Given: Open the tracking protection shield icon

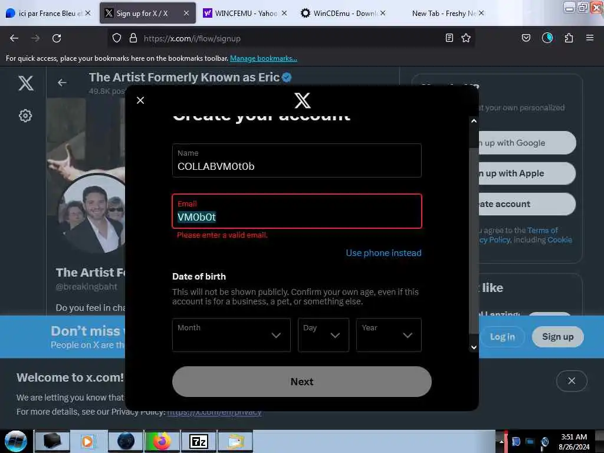Looking at the screenshot, I should pyautogui.click(x=117, y=38).
